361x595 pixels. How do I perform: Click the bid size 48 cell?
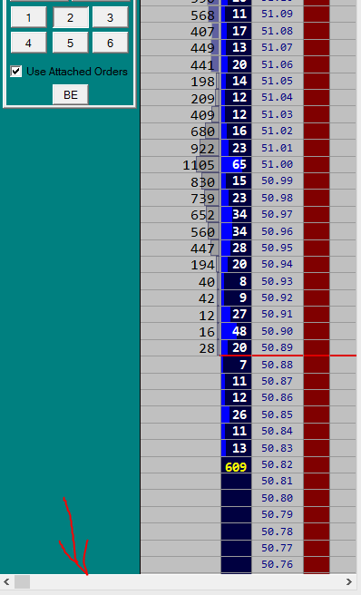(236, 331)
